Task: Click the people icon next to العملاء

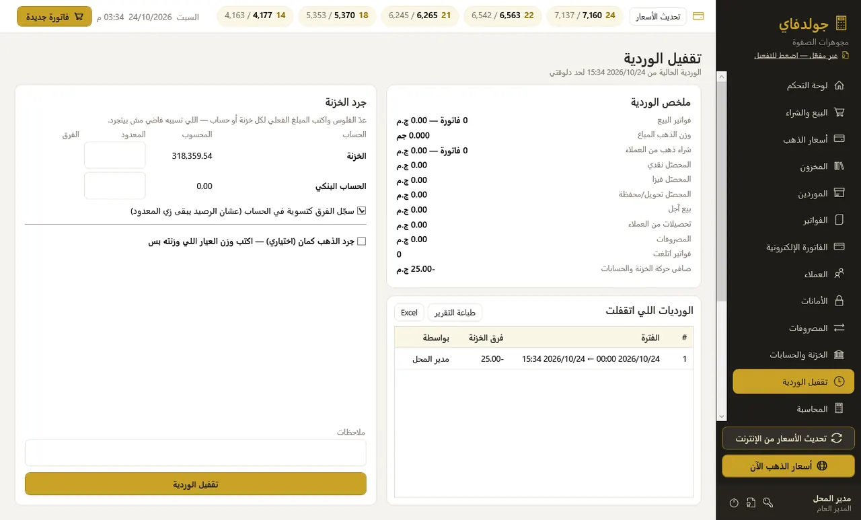Action: (x=839, y=274)
